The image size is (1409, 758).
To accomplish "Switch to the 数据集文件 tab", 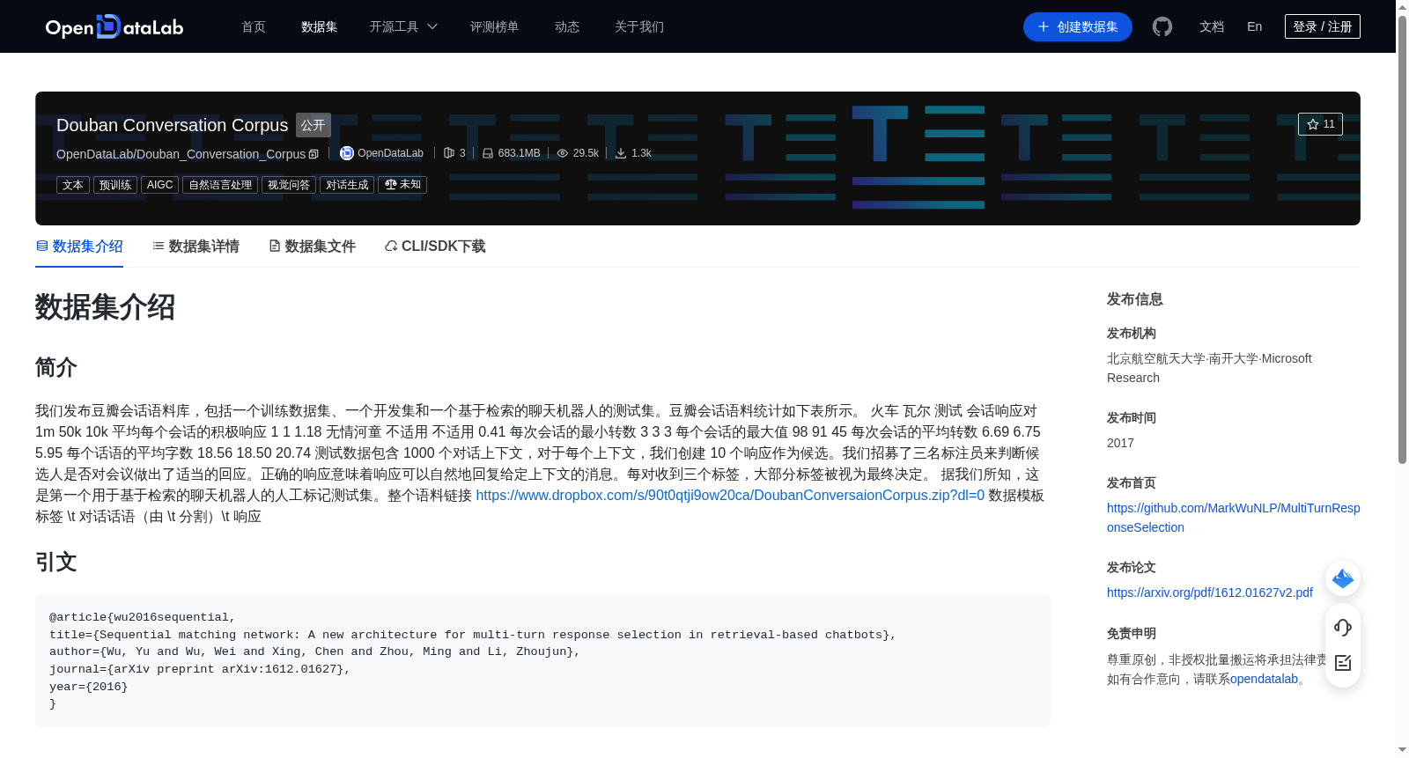I will pyautogui.click(x=312, y=247).
